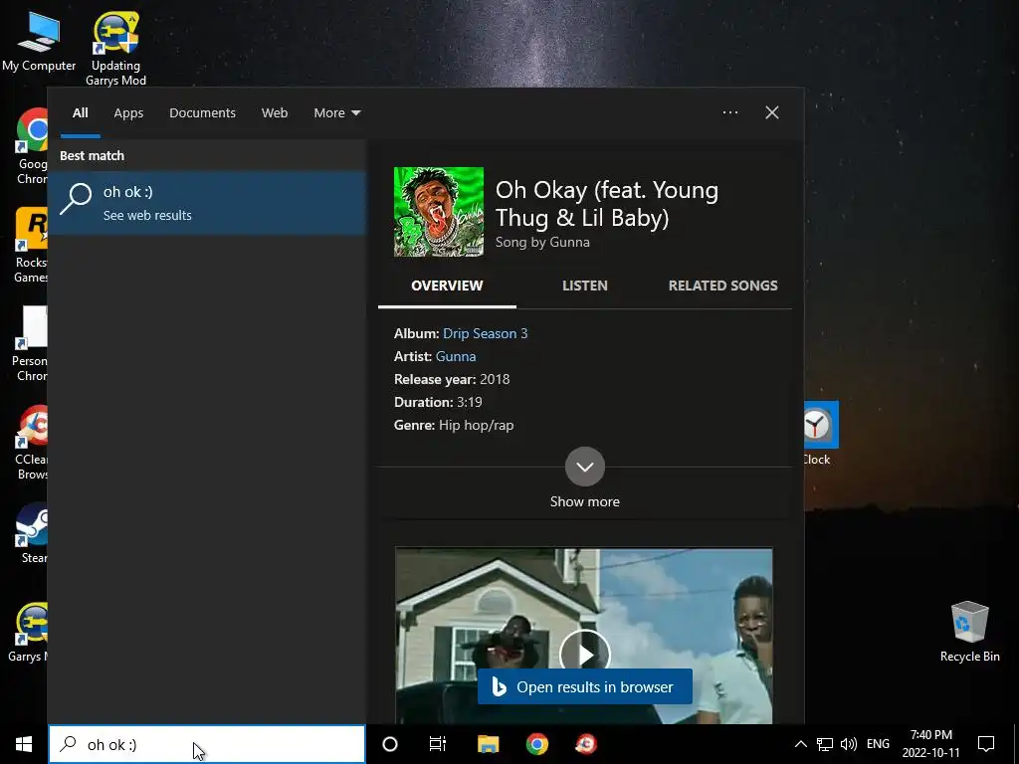The width and height of the screenshot is (1019, 764).
Task: Open the Action Center notifications icon
Action: [986, 744]
